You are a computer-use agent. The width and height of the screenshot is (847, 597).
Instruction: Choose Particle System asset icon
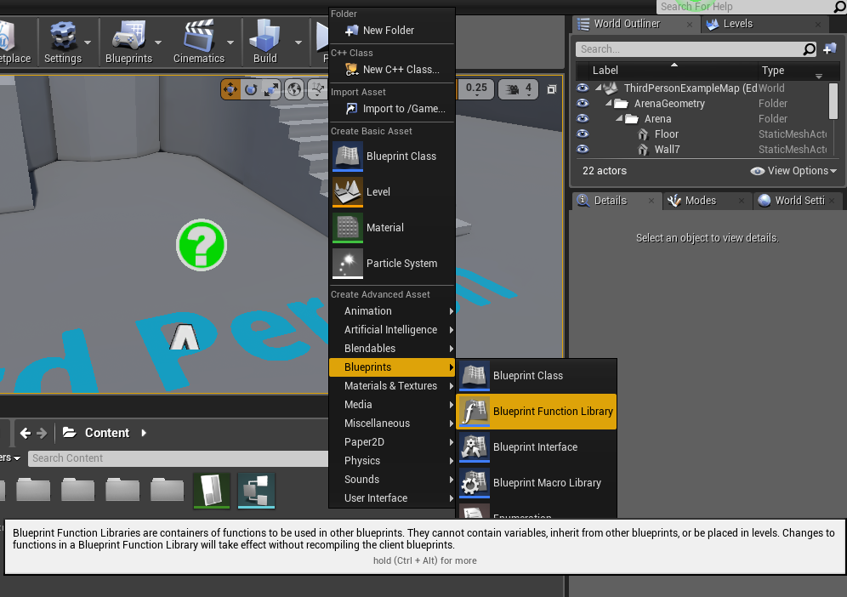(347, 263)
